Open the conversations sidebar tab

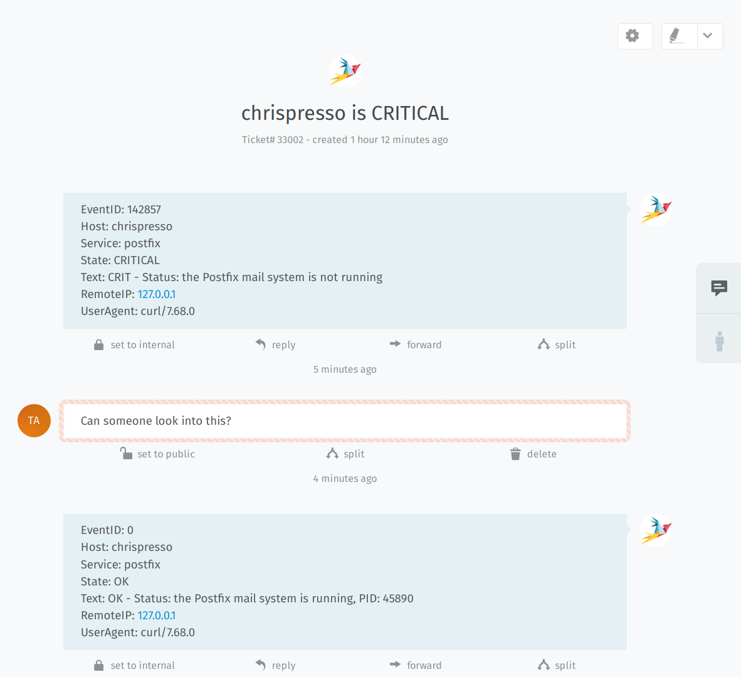(x=719, y=288)
